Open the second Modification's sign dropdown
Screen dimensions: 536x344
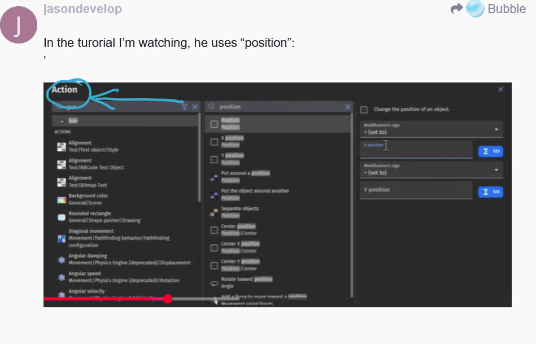point(431,169)
